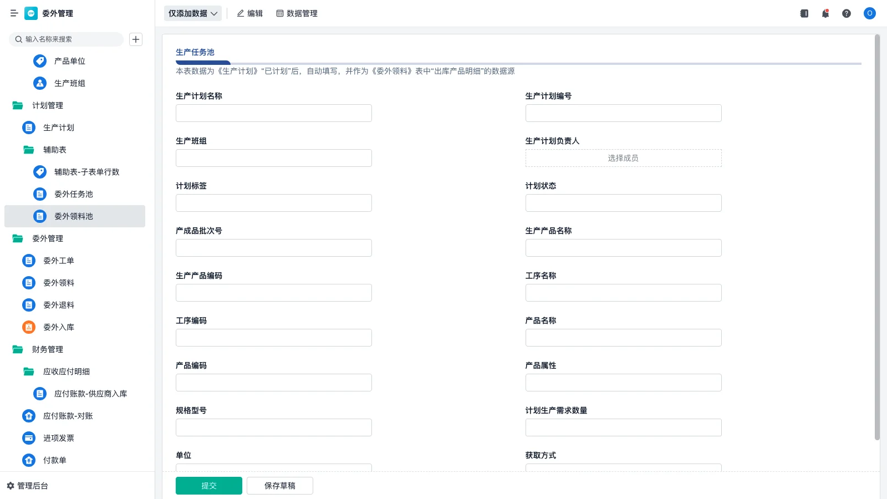
Task: Click the 委外工单 form icon
Action: point(29,261)
